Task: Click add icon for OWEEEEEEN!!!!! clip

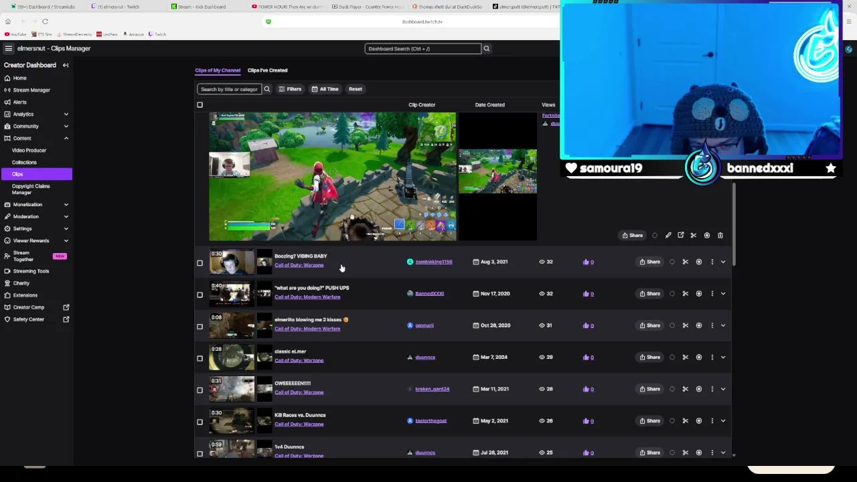Action: click(x=699, y=389)
